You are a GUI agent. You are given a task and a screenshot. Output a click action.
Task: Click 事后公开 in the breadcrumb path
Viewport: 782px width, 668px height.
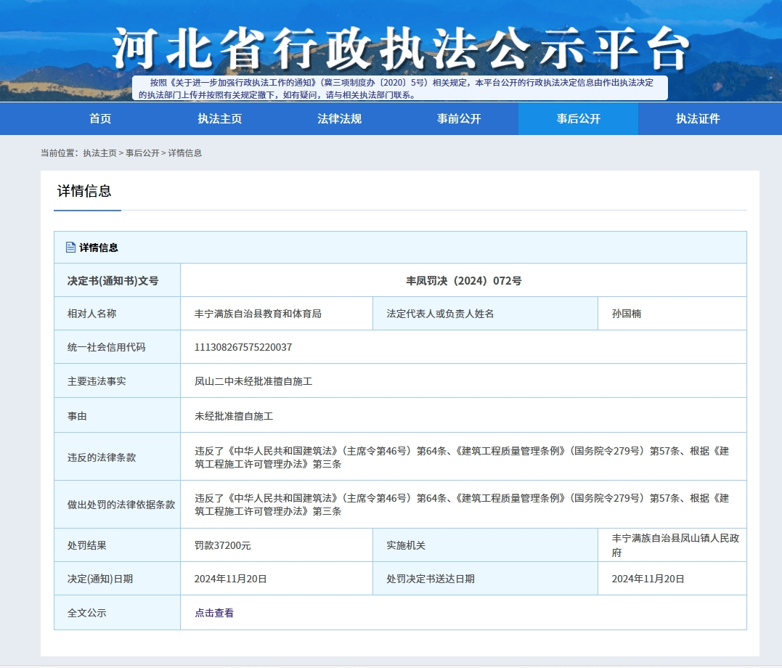point(142,153)
